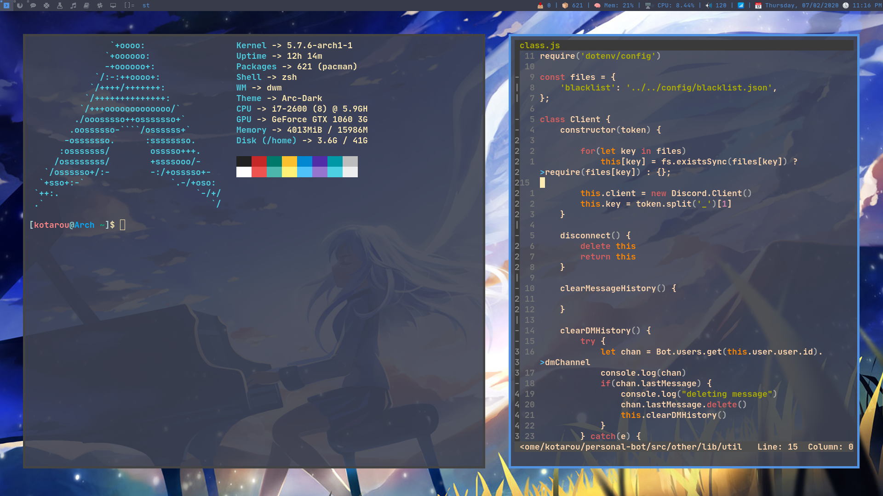Click the volume speaker status icon

(x=709, y=6)
